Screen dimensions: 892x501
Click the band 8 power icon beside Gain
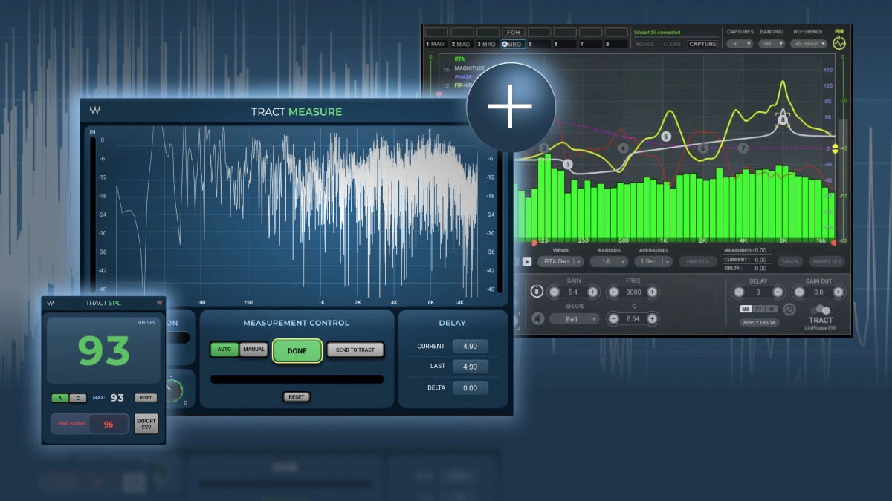click(536, 292)
